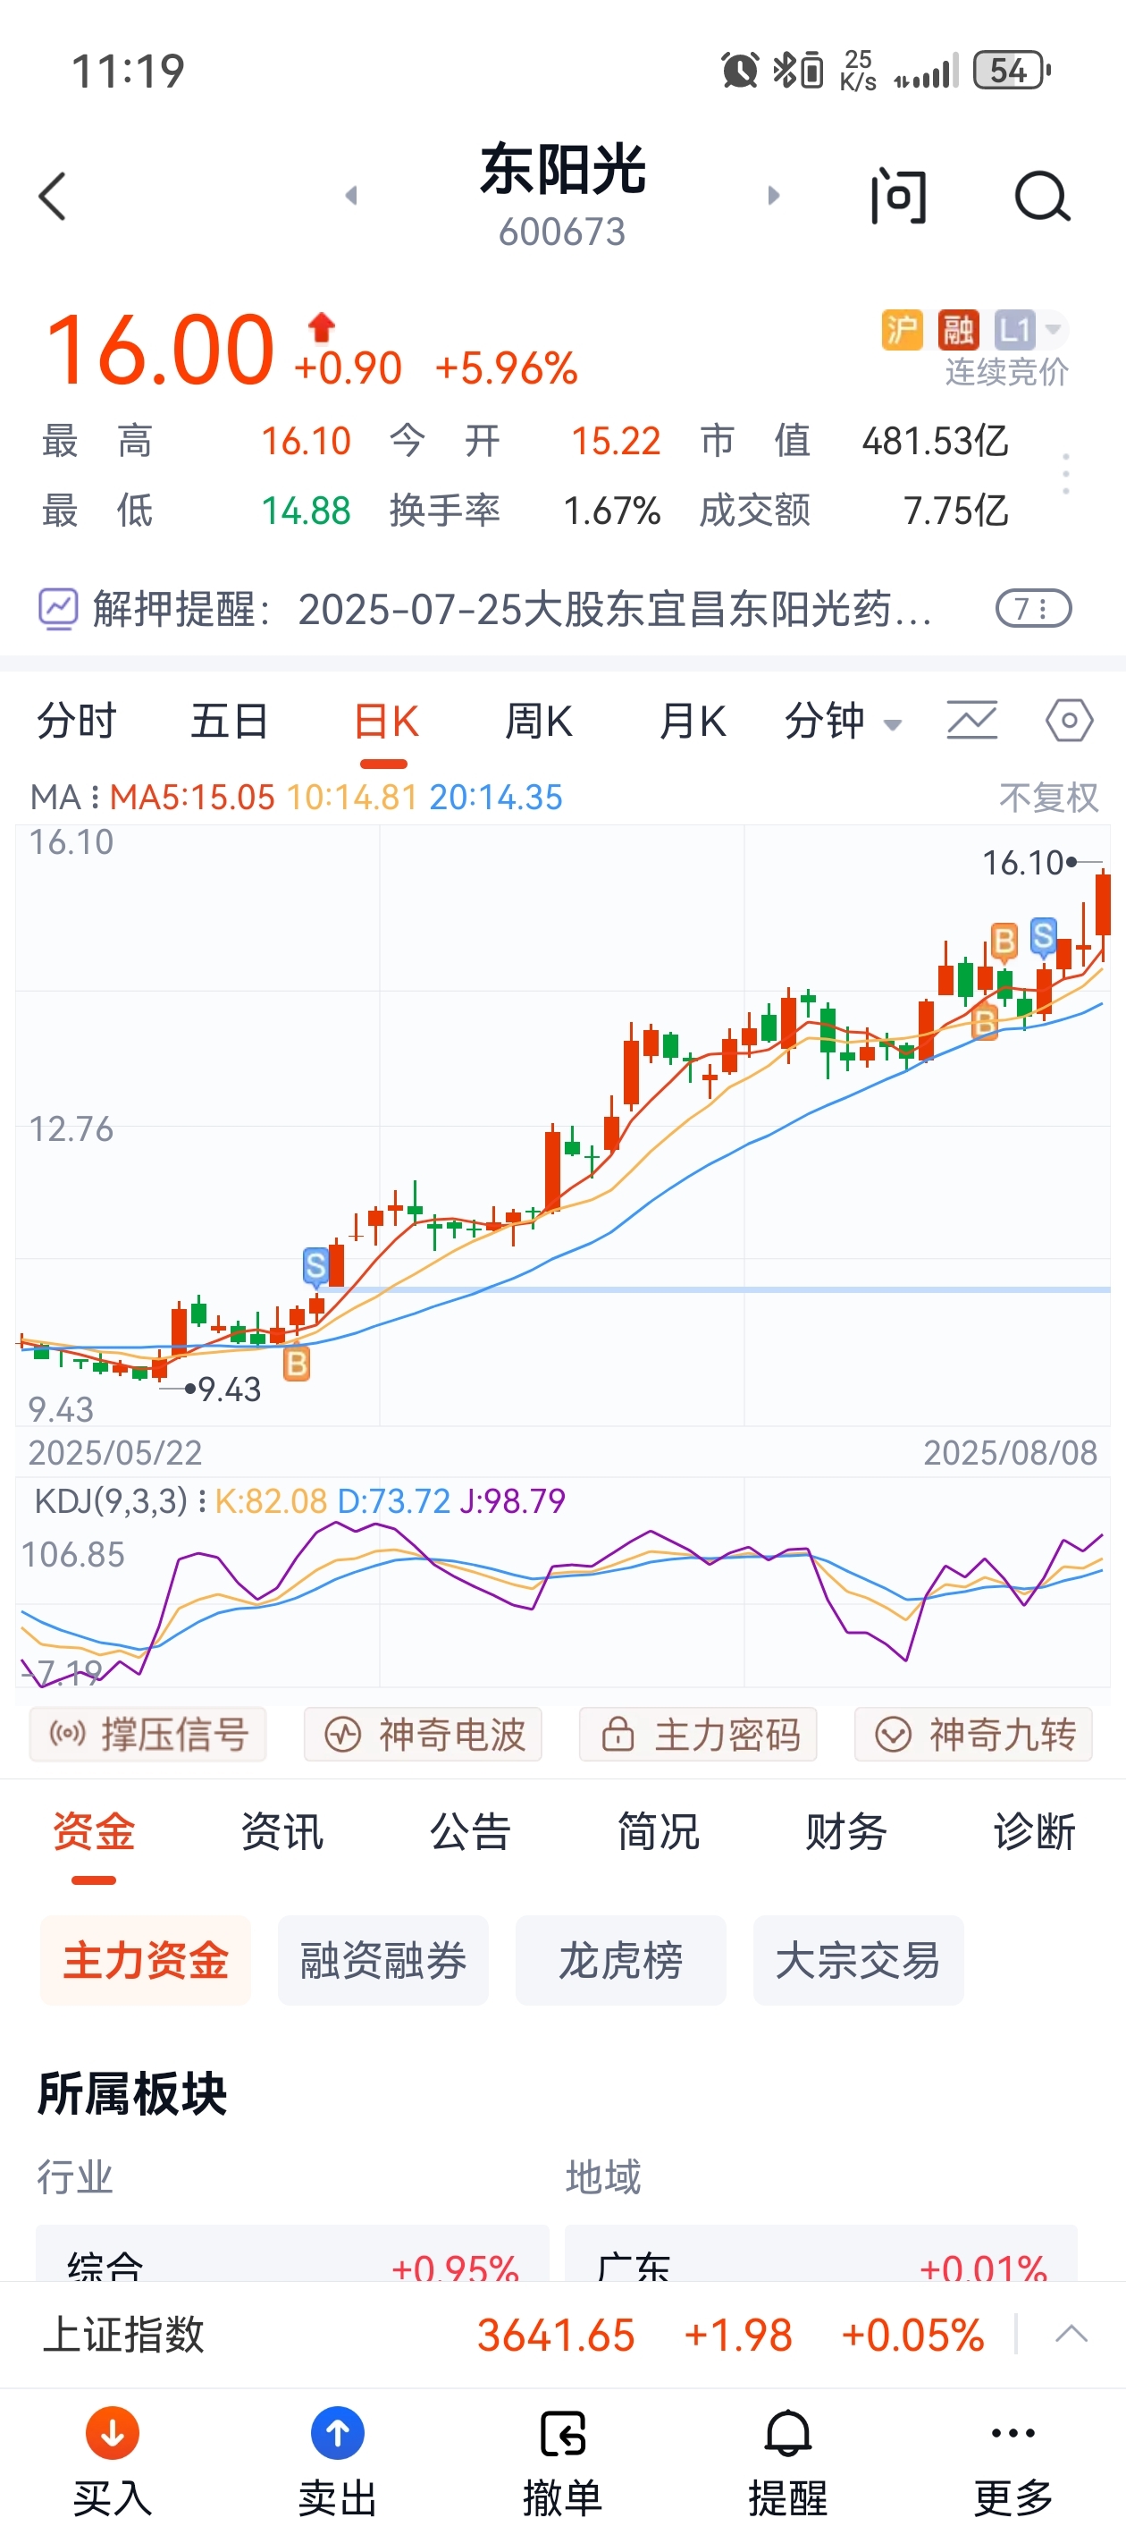Open 更多 more options
1126x2543 pixels.
pos(1013,2463)
